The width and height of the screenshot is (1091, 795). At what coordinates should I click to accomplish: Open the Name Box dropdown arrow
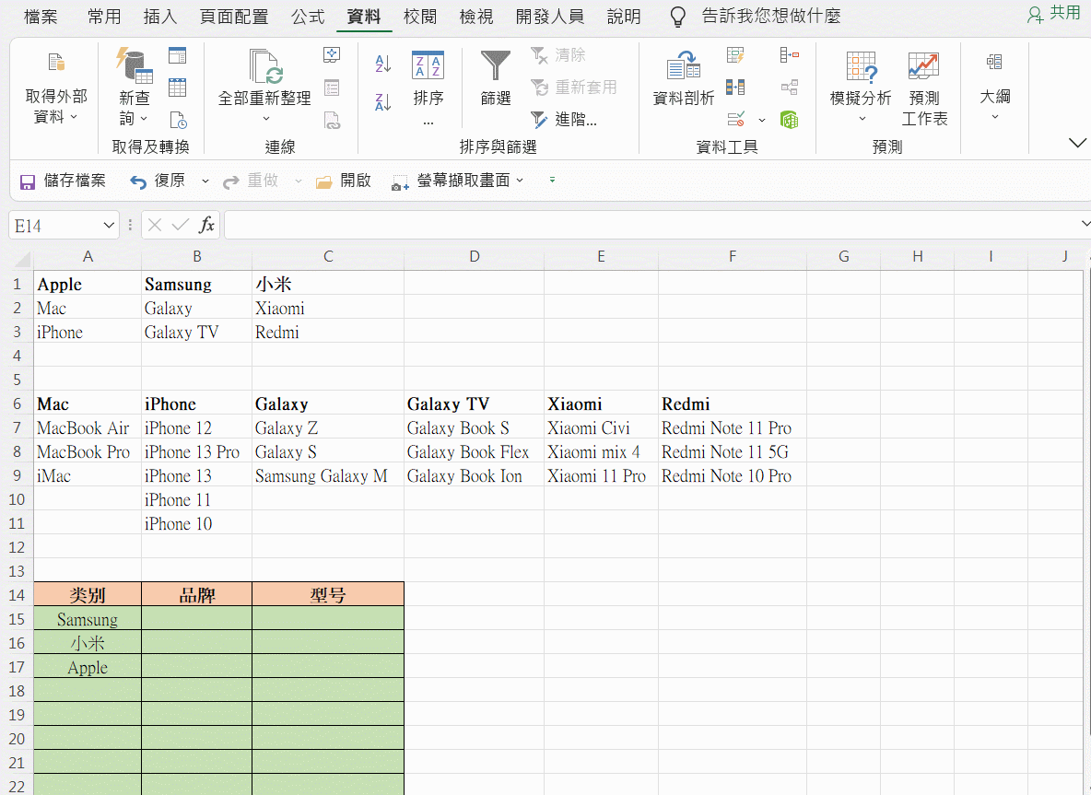click(x=109, y=226)
